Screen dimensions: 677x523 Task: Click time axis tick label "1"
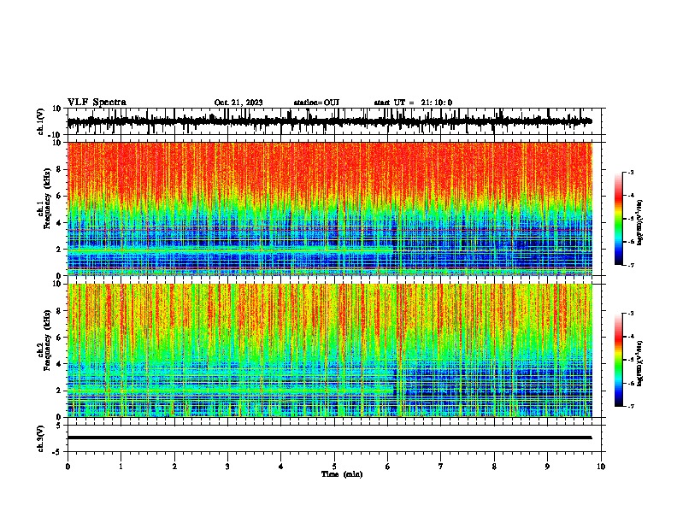coord(121,467)
